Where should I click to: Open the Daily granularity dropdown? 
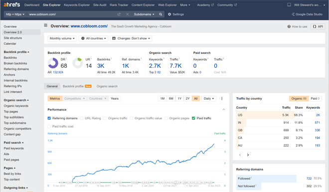209,98
